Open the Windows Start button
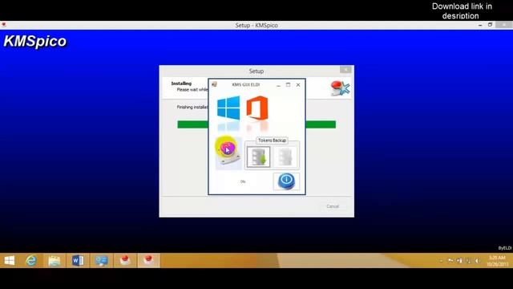 click(x=10, y=260)
